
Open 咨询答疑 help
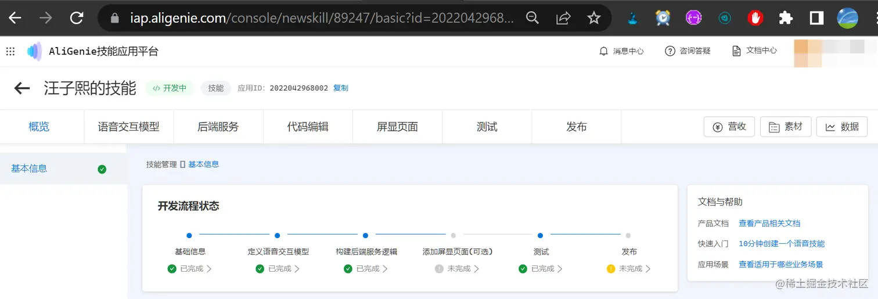688,51
